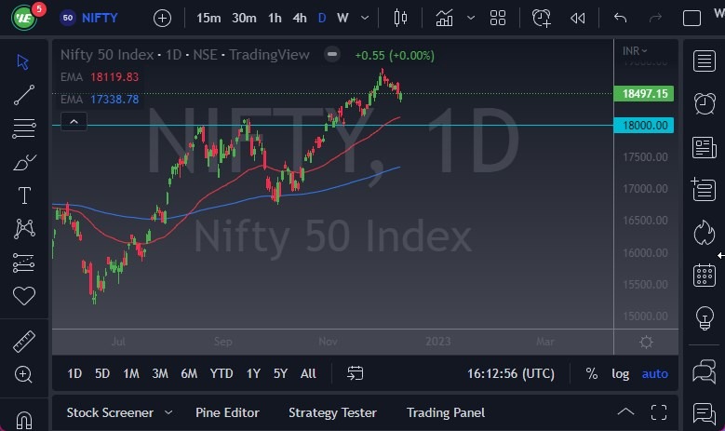Open the data window panel

pos(704,189)
